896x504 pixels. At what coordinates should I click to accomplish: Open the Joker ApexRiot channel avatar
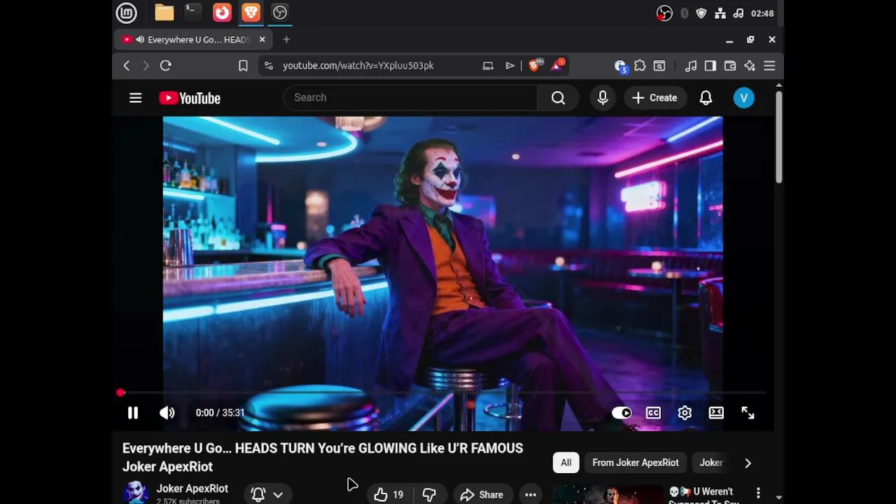pyautogui.click(x=136, y=492)
